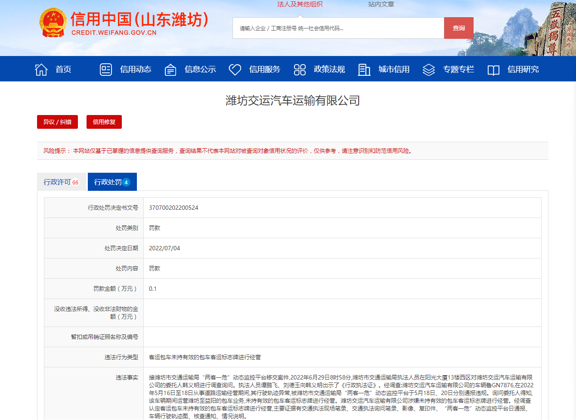Click the 异议 / 纠错 button
Image resolution: width=576 pixels, height=420 pixels.
click(57, 122)
